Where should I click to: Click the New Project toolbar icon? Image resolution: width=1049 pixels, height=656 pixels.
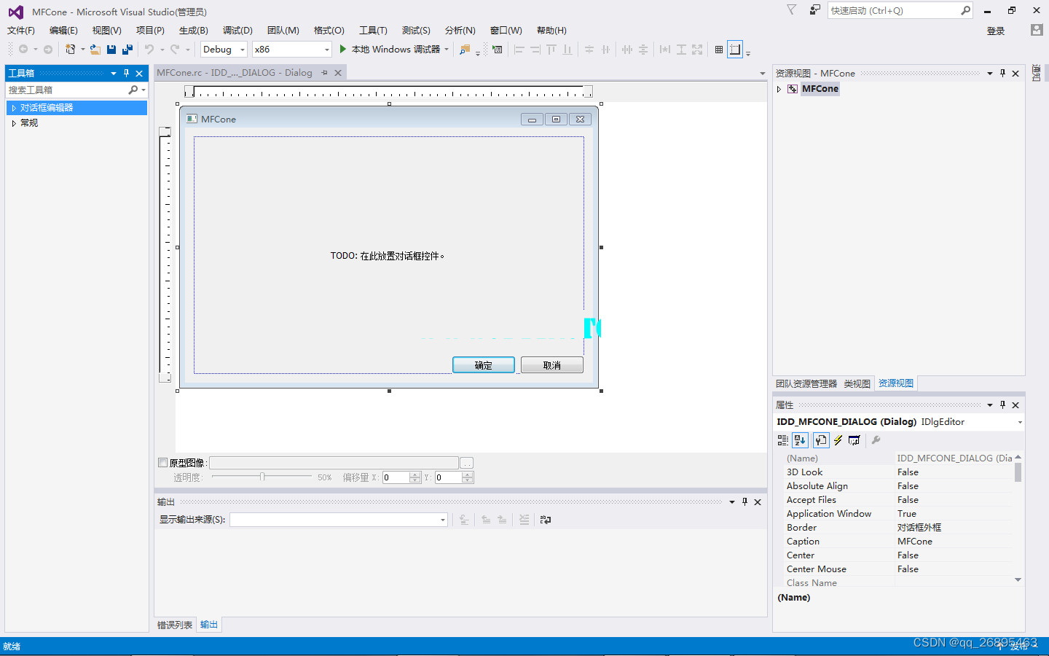pos(71,50)
